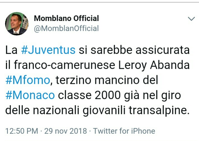Click the Momblano Official profile picture
The height and width of the screenshot is (141, 199).
tap(17, 23)
